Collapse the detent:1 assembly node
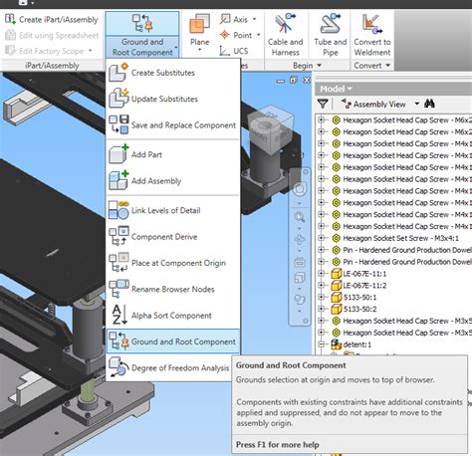This screenshot has height=456, width=472. [321, 344]
